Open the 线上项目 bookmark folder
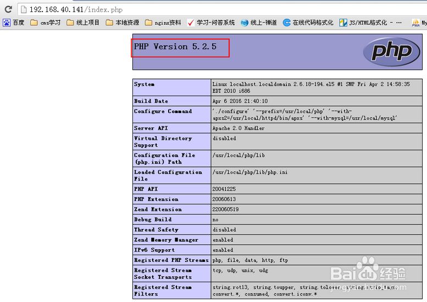 83,23
